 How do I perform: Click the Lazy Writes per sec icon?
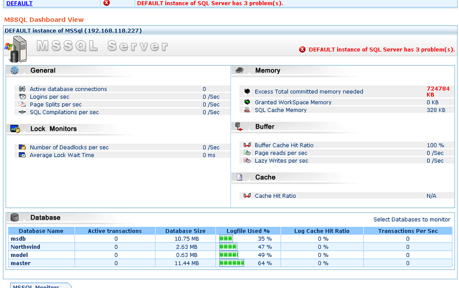tap(247, 160)
